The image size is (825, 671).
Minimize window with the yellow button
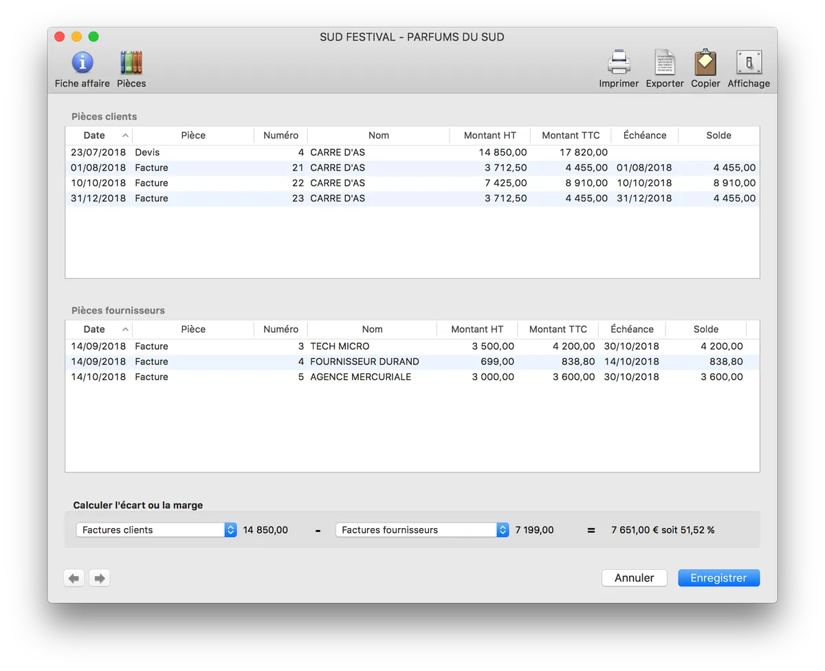click(76, 37)
